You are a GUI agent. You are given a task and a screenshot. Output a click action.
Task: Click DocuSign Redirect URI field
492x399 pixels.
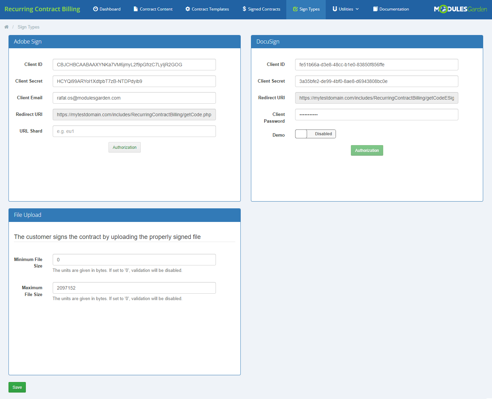click(x=377, y=98)
